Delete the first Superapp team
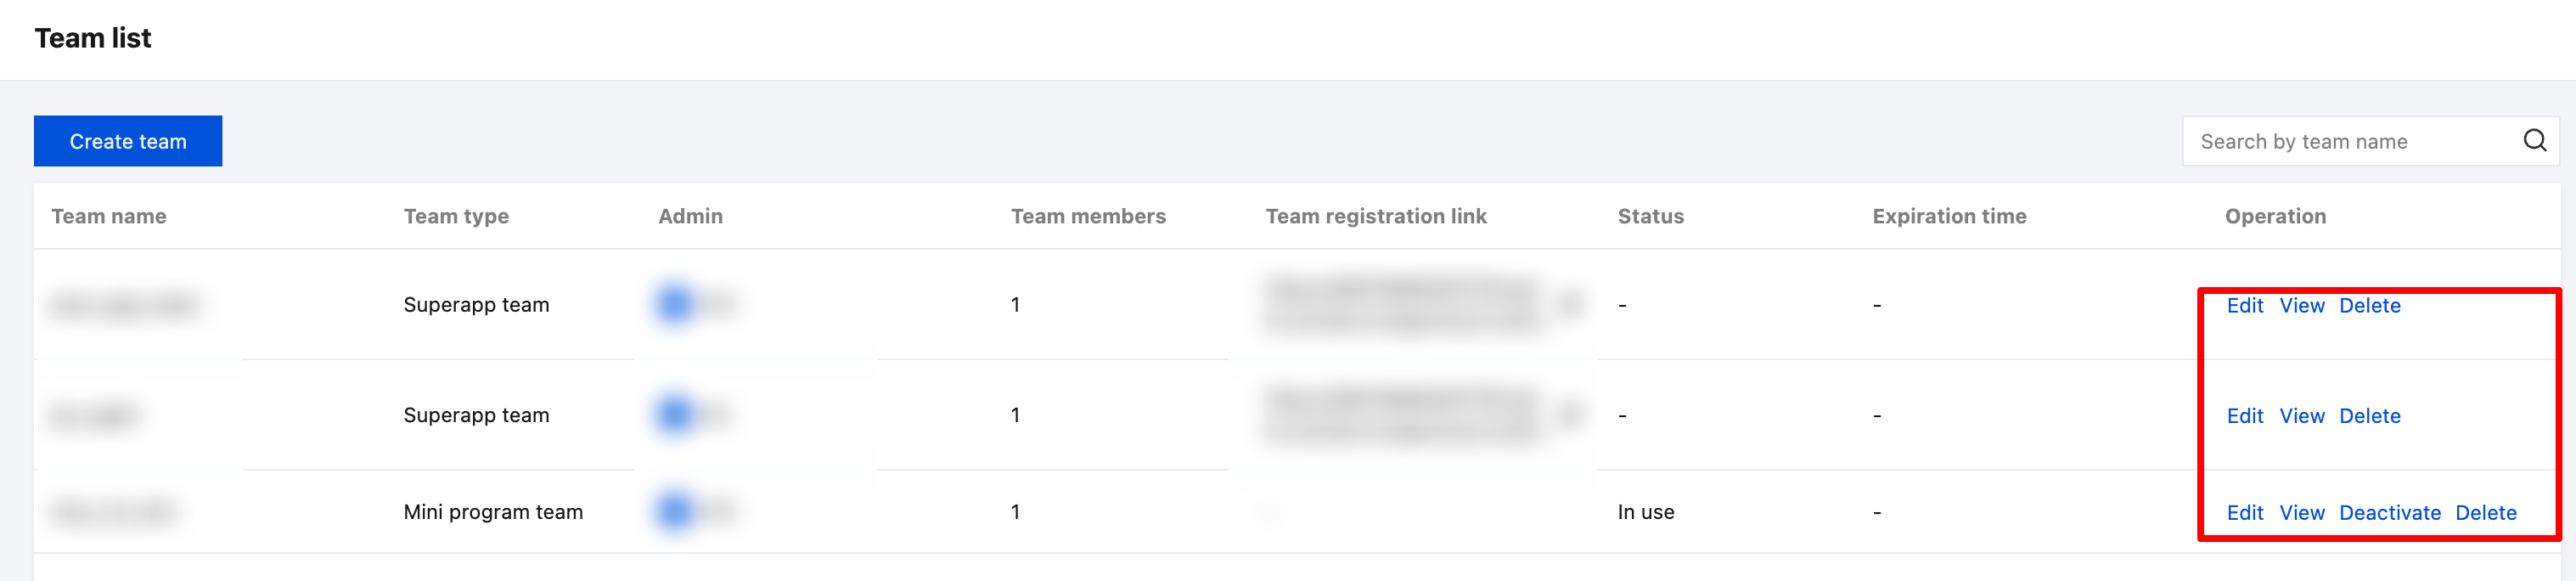The height and width of the screenshot is (581, 2576). click(2369, 306)
